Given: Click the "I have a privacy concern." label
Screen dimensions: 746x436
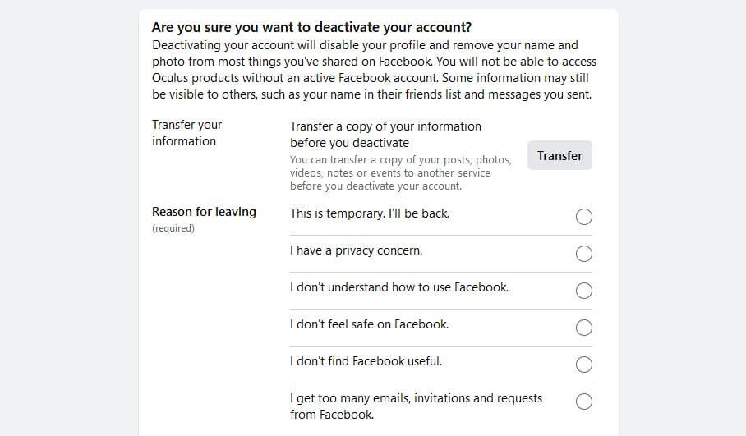Looking at the screenshot, I should [x=356, y=250].
